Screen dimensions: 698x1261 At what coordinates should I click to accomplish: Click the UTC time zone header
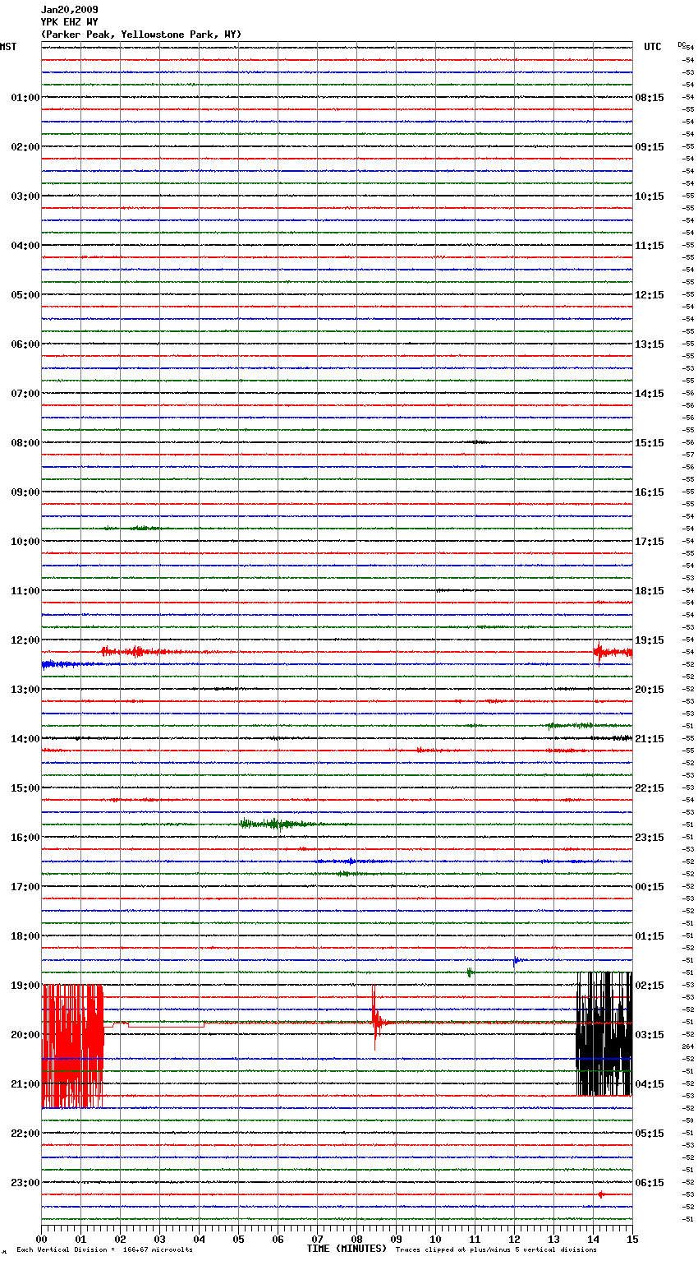coord(653,47)
